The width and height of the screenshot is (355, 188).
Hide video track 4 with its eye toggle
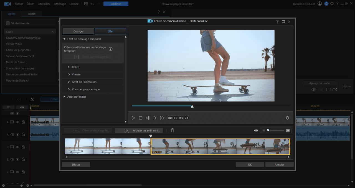[x=17, y=122]
